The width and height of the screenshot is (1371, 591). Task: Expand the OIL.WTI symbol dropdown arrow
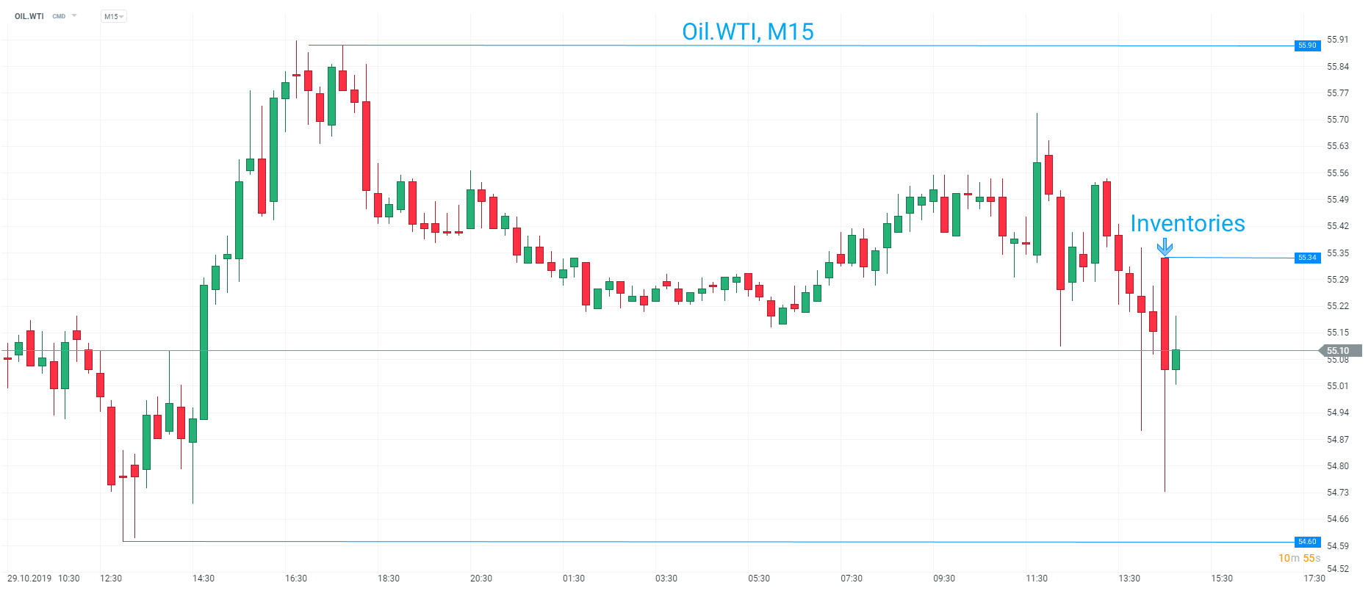click(74, 15)
